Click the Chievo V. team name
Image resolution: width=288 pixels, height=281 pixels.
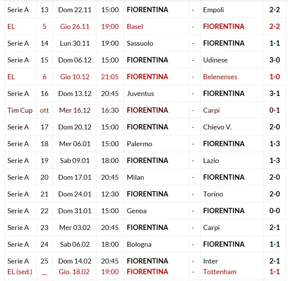[x=217, y=127]
